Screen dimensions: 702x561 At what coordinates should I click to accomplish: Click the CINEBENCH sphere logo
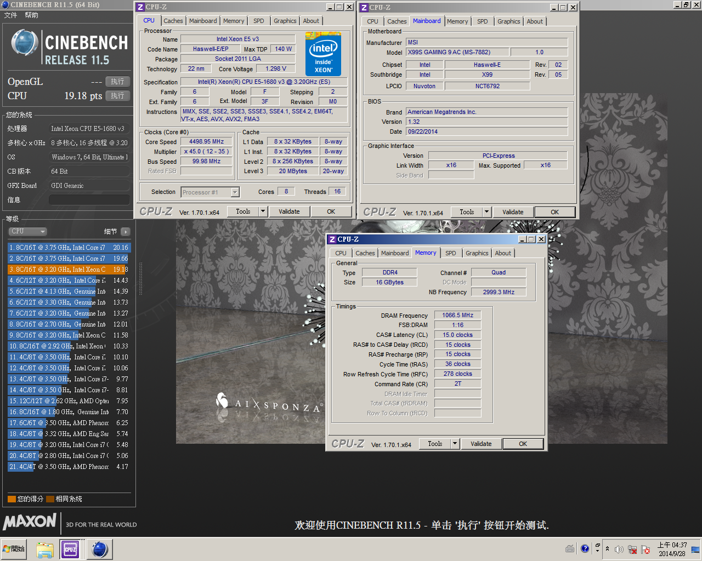coord(25,43)
